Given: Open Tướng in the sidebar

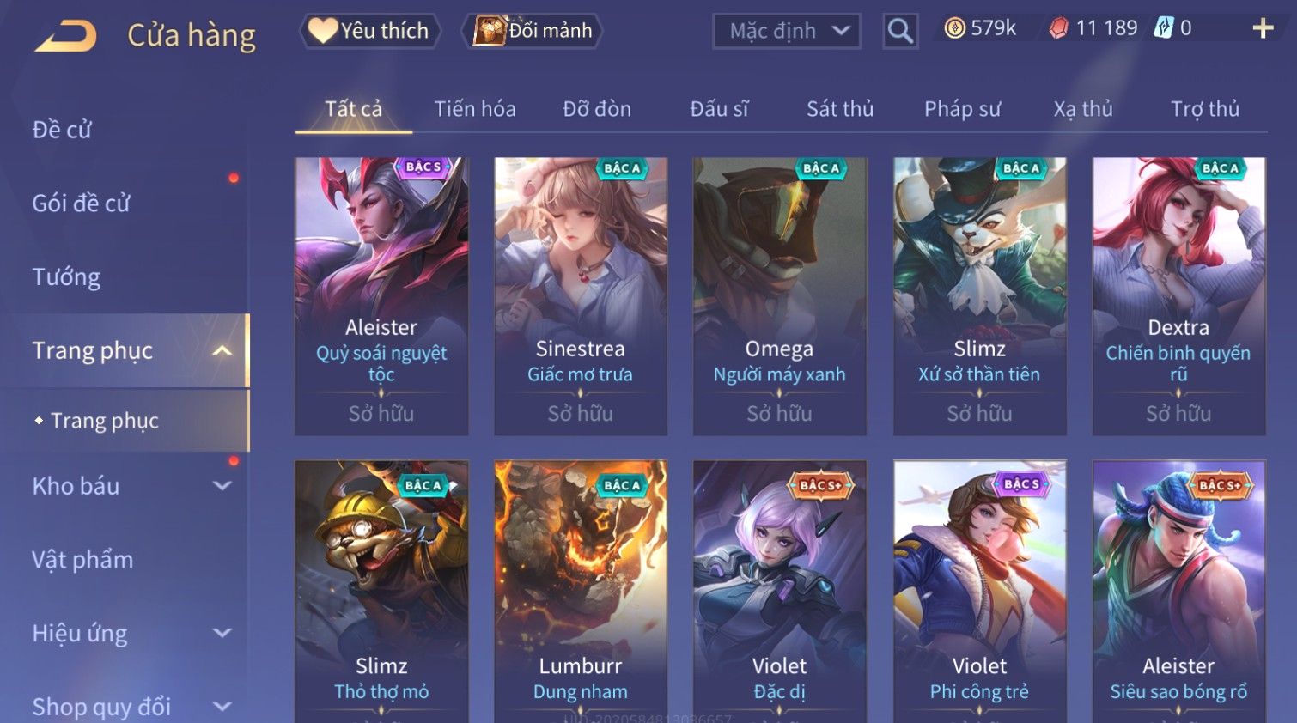Looking at the screenshot, I should tap(66, 277).
